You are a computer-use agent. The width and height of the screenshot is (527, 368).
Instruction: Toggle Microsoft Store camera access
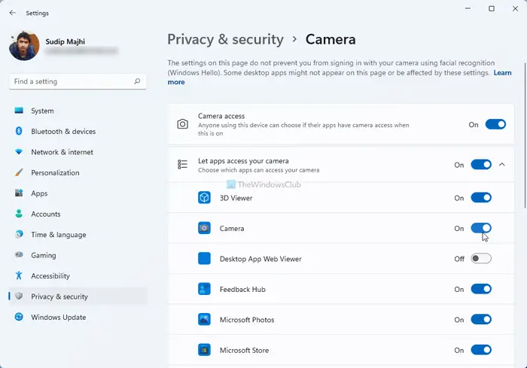click(x=481, y=350)
